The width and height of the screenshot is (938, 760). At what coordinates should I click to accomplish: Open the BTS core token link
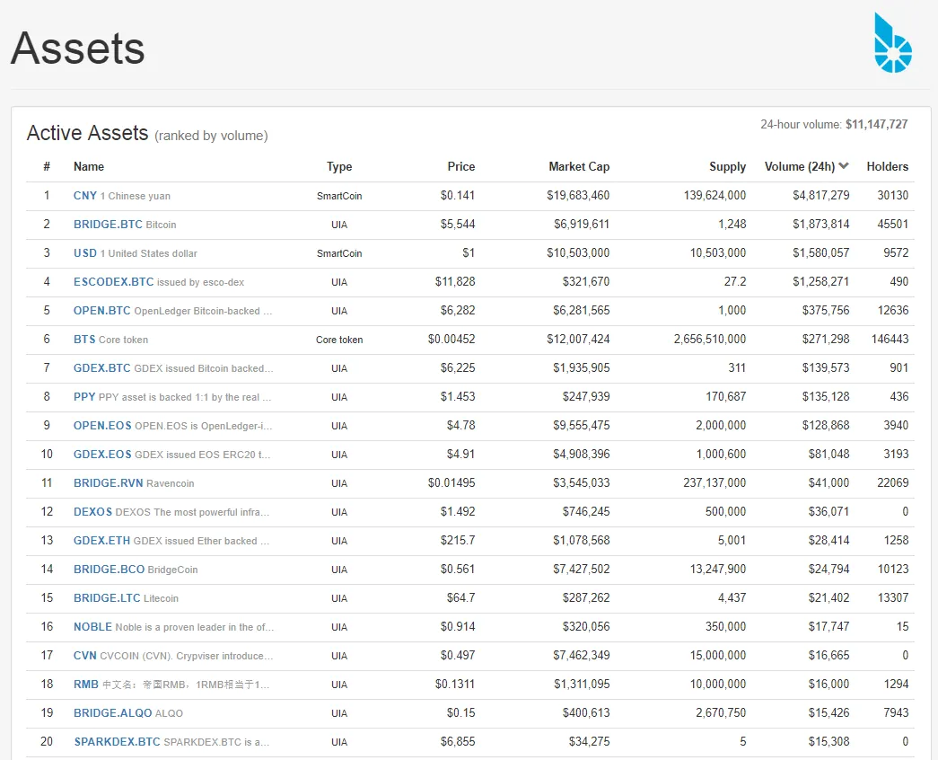(x=84, y=339)
